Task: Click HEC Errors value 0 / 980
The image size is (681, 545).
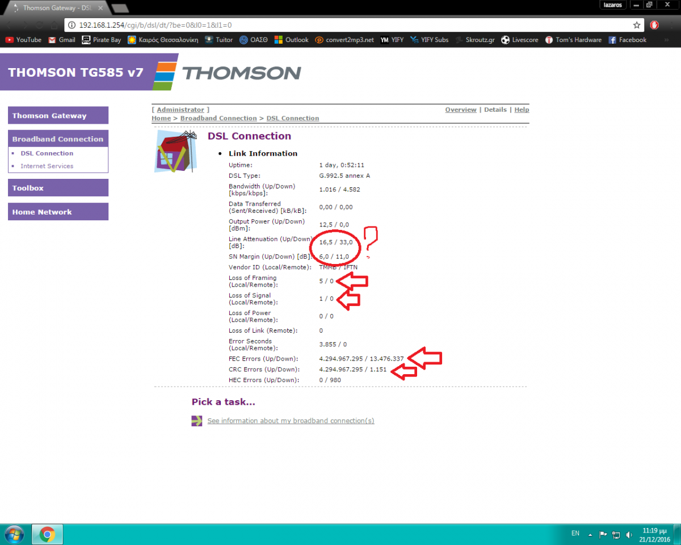Action: tap(330, 380)
